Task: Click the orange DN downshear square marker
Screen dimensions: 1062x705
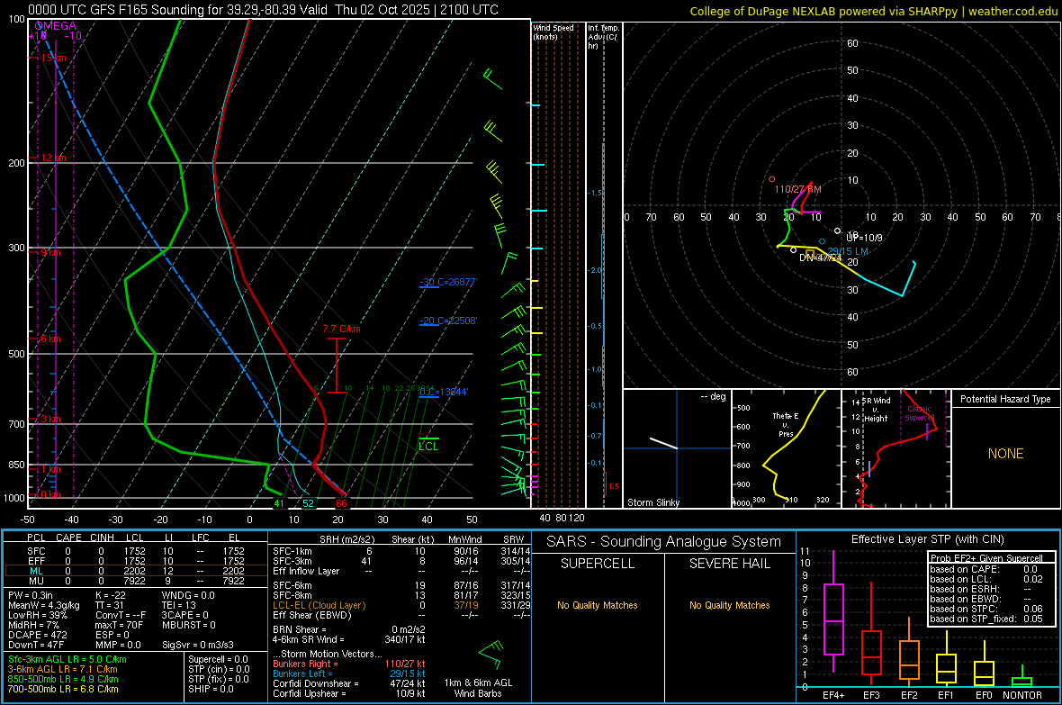Action: pyautogui.click(x=810, y=254)
